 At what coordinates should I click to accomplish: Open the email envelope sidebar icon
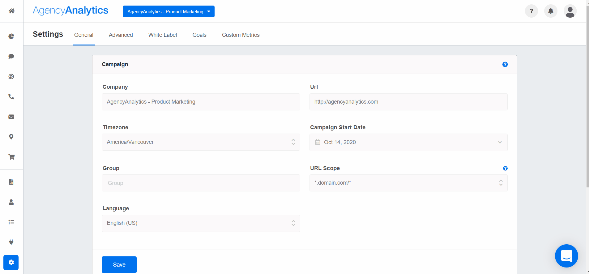click(11, 117)
